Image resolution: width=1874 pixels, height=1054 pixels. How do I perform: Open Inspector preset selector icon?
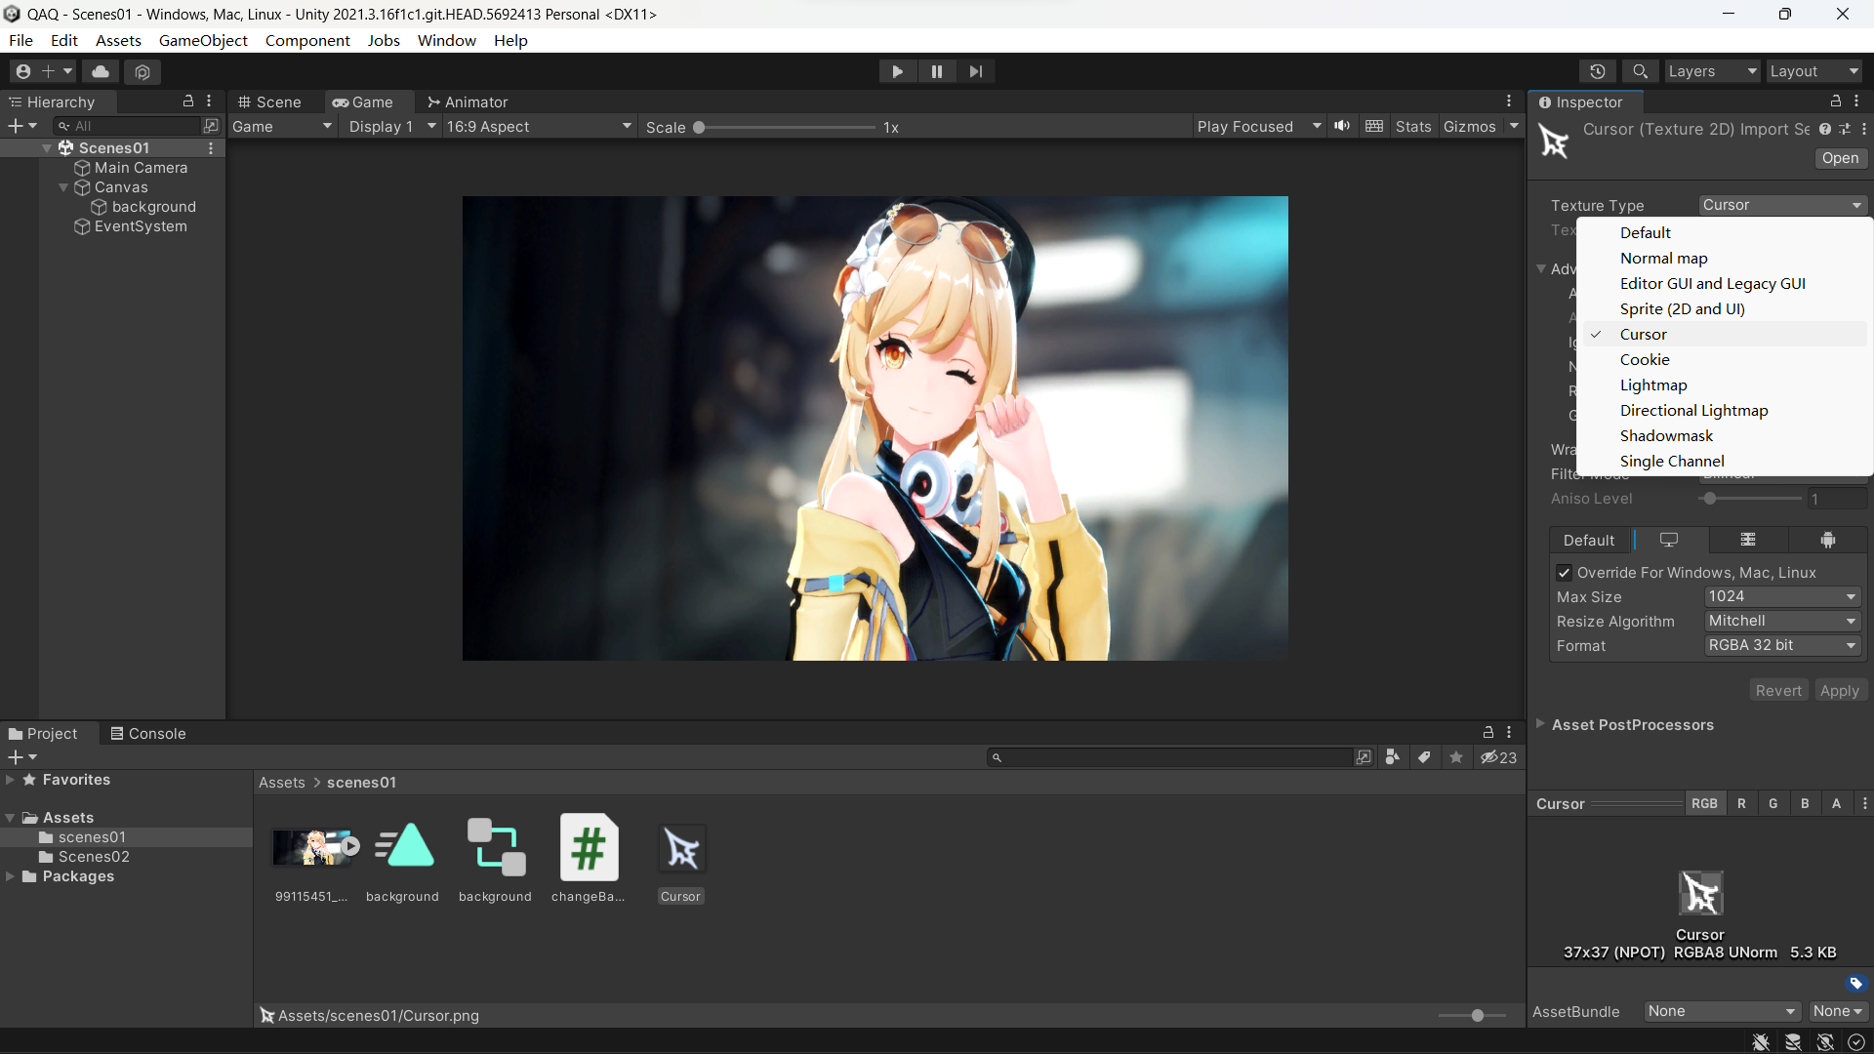[1845, 129]
